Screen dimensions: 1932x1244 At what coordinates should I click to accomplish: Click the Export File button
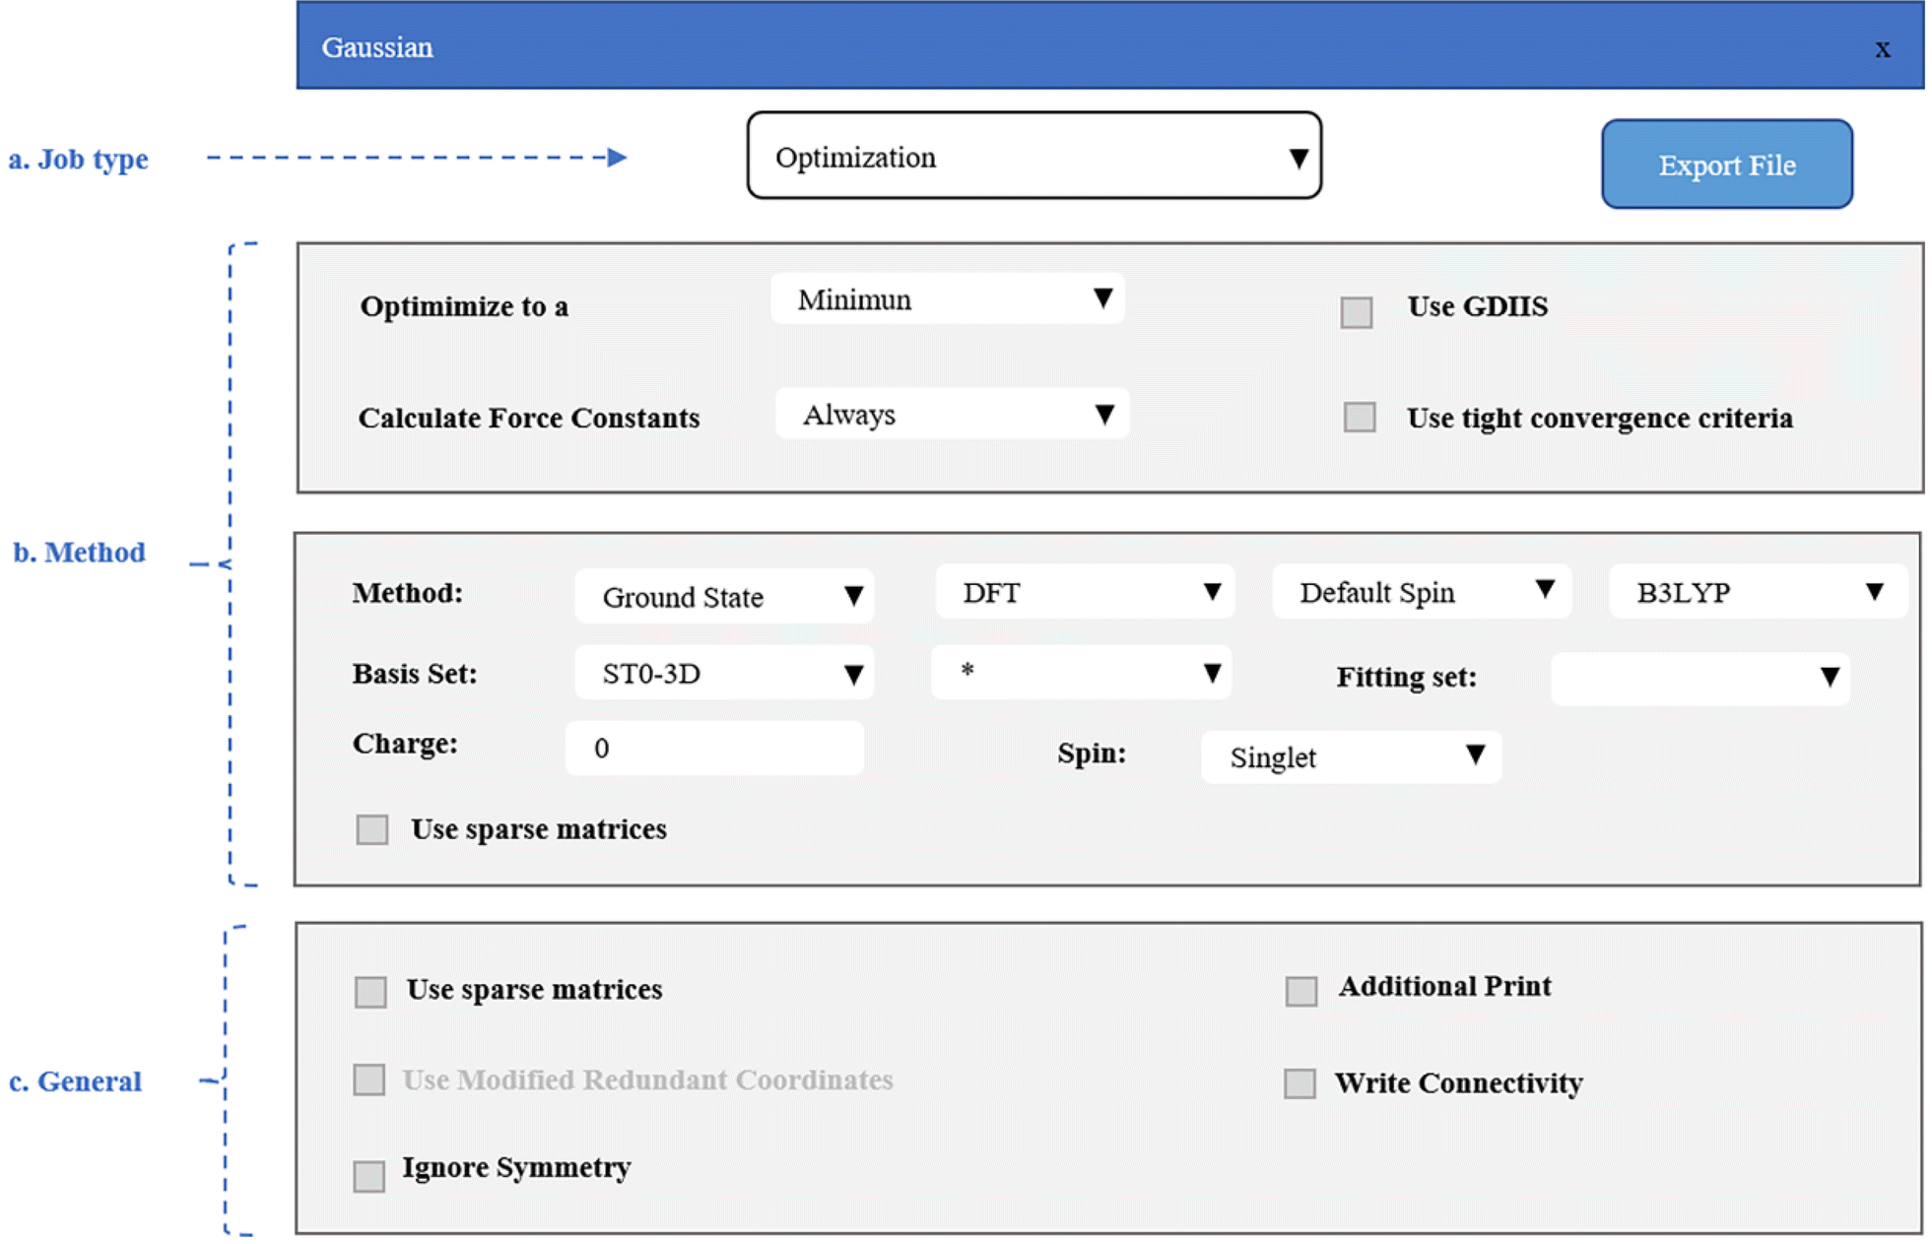(1726, 164)
